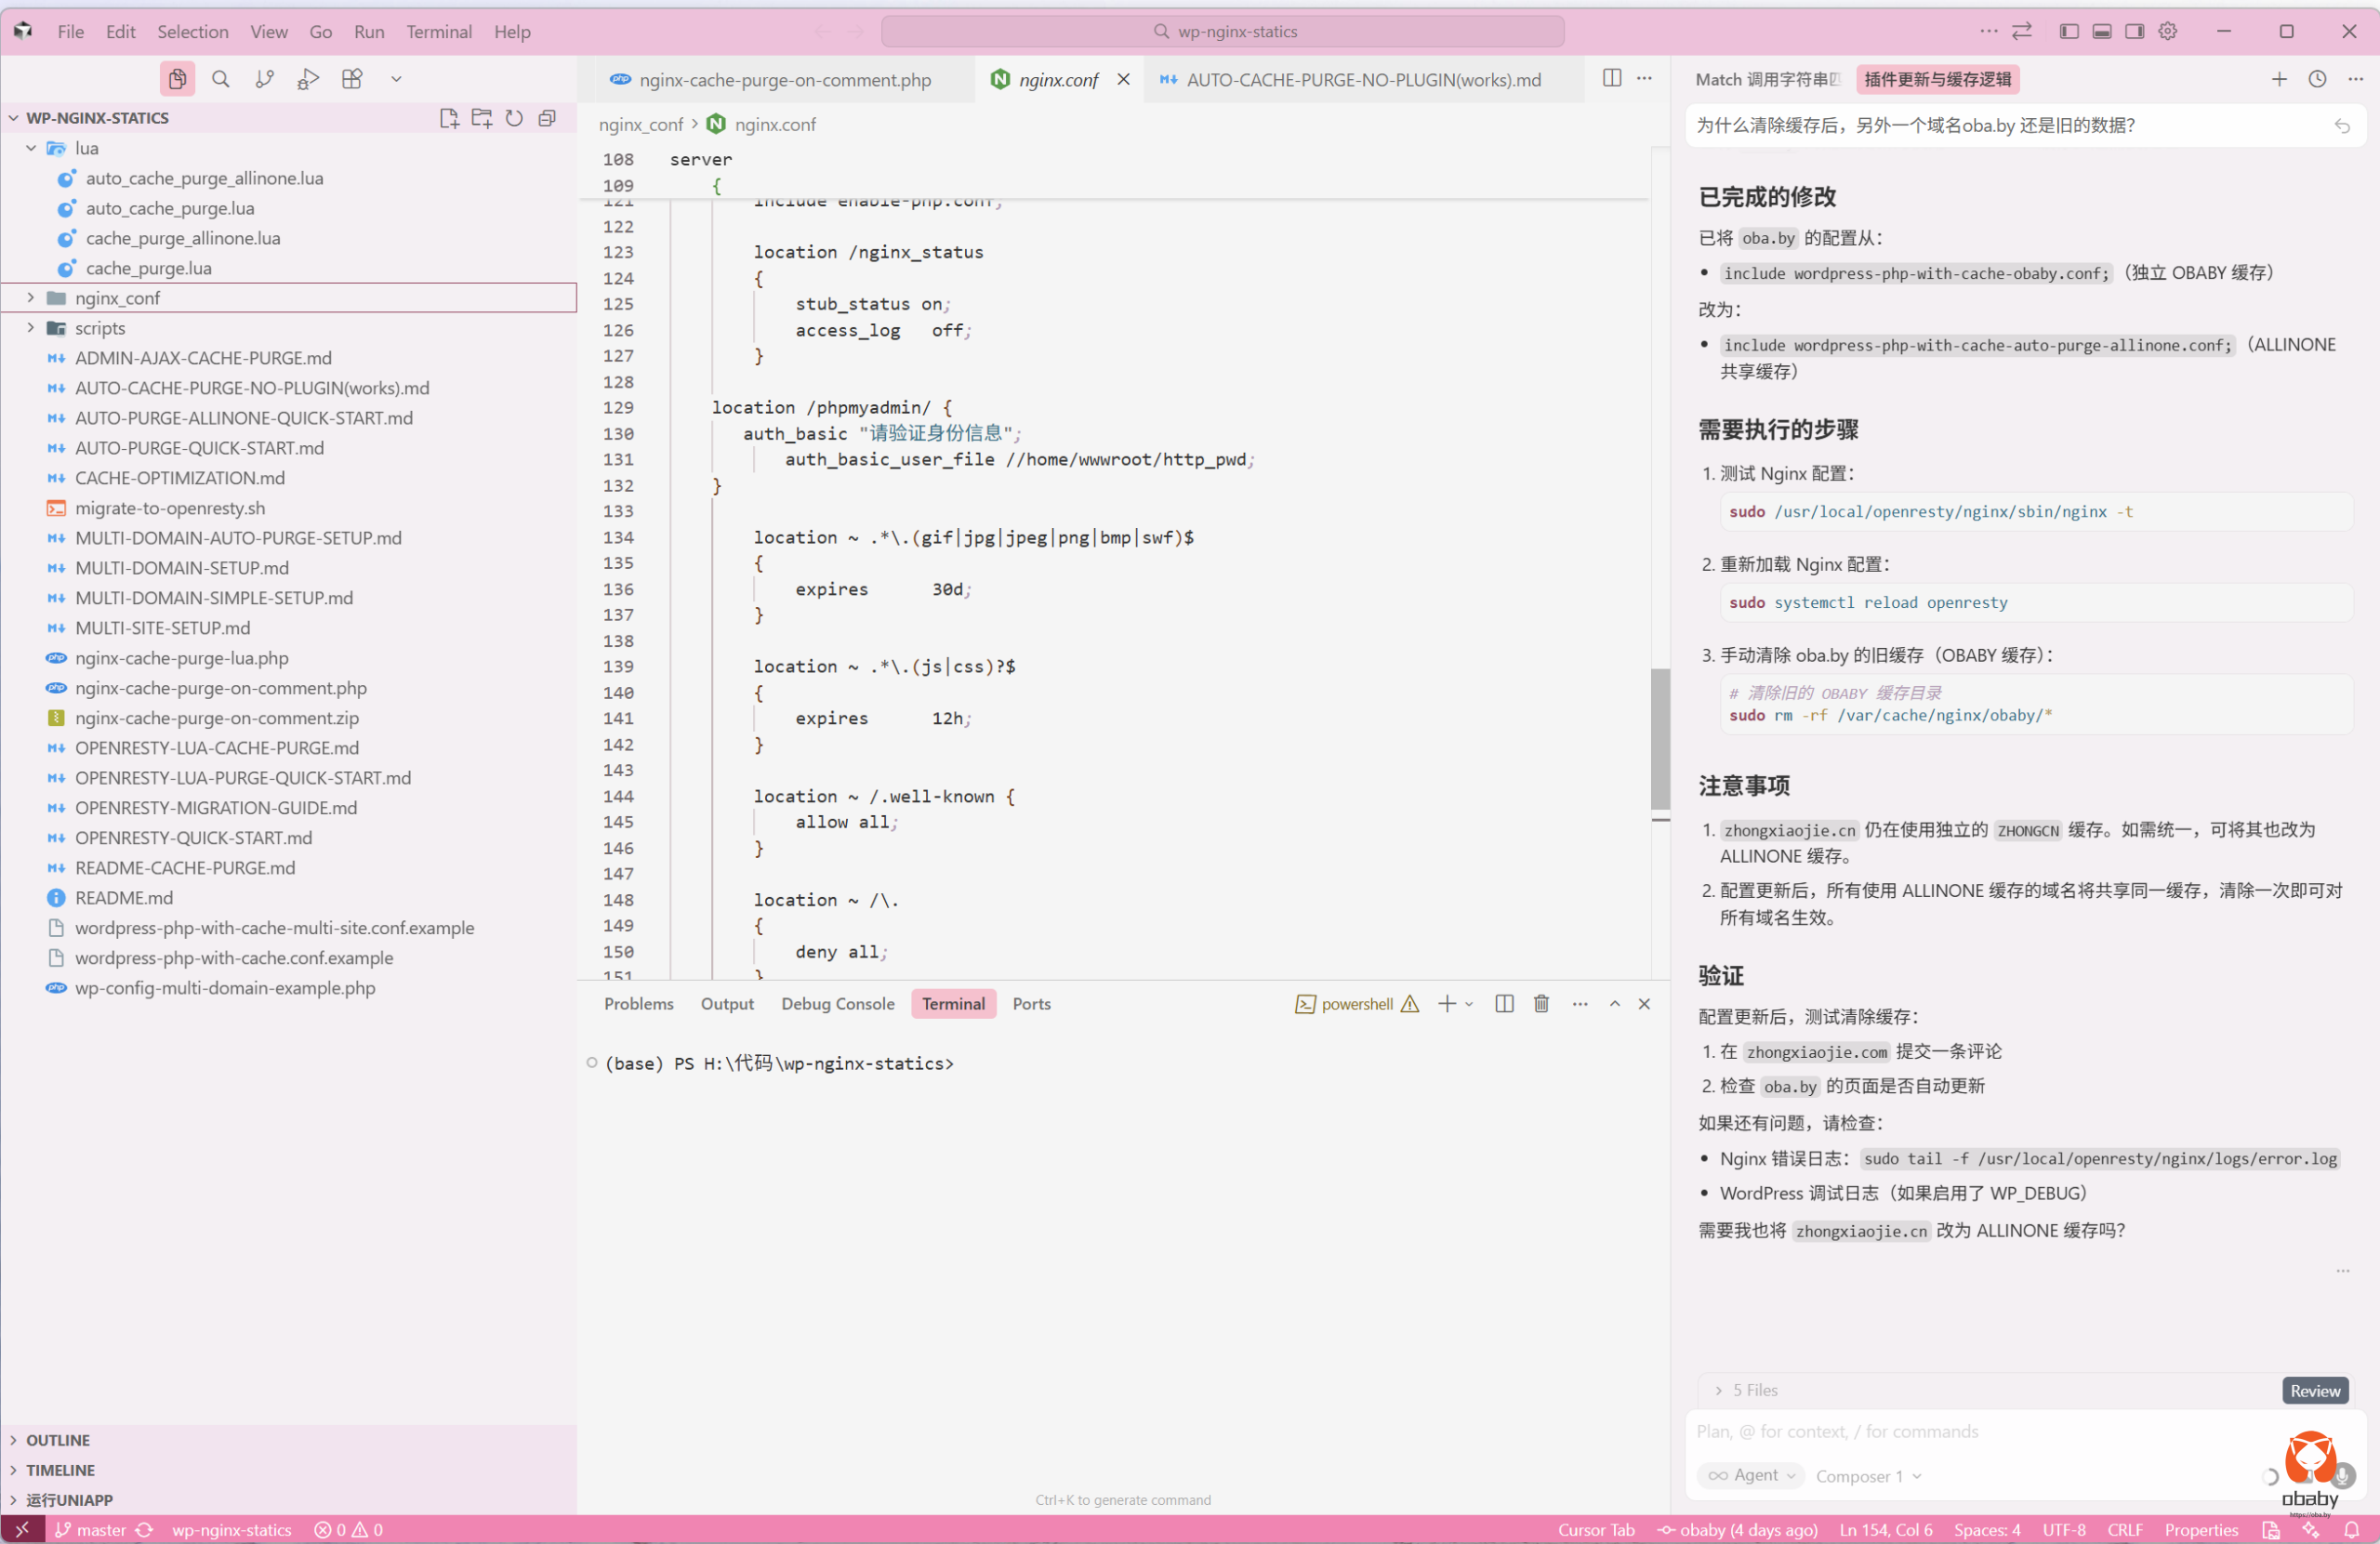Screen dimensions: 2380x1544
Task: Open the Extensions view icon
Action: pos(352,79)
